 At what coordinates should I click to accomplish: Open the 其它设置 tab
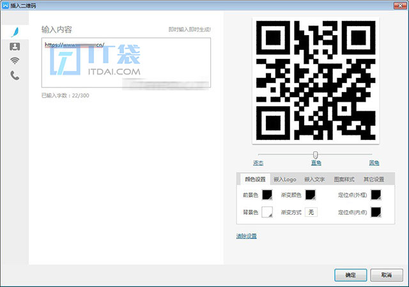pos(374,179)
